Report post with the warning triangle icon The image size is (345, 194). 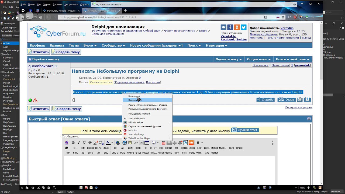point(35,101)
